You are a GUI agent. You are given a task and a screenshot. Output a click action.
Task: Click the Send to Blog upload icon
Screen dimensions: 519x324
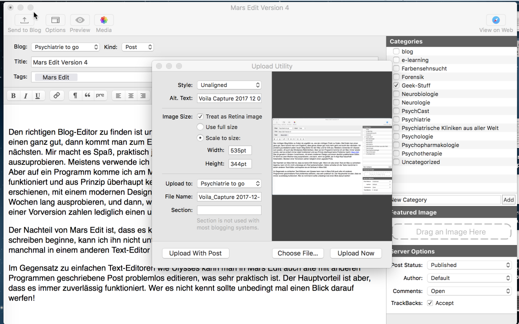click(x=24, y=20)
